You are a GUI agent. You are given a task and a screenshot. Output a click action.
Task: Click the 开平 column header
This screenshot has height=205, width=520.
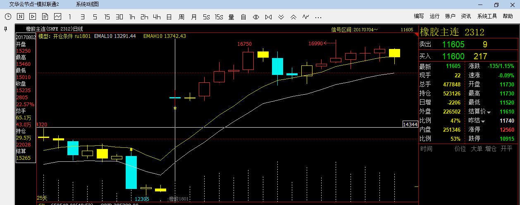(506, 149)
